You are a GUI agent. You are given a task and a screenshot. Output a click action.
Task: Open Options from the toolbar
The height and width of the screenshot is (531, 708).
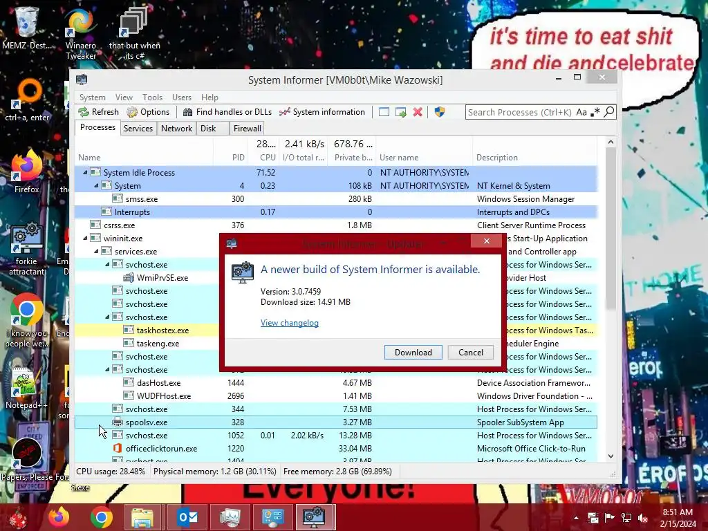148,112
